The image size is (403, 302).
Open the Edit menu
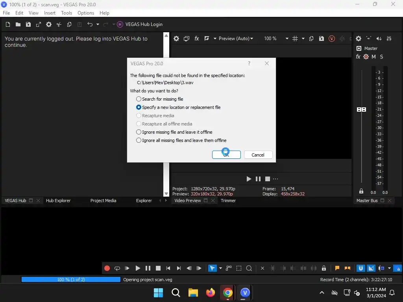coord(19,13)
